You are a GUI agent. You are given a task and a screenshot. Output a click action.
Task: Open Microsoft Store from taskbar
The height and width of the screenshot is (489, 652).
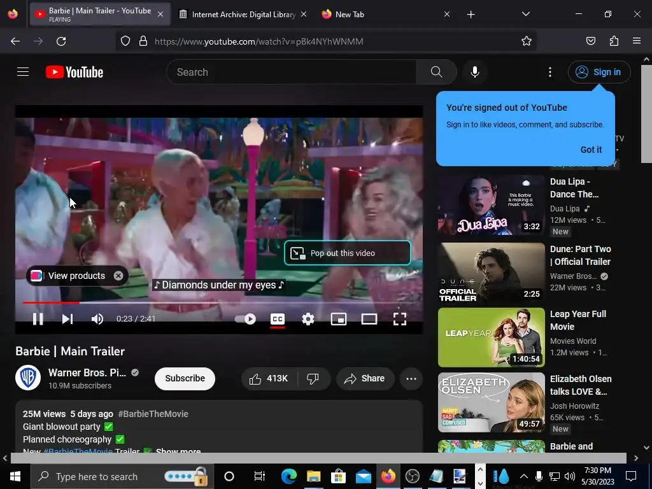(x=339, y=476)
